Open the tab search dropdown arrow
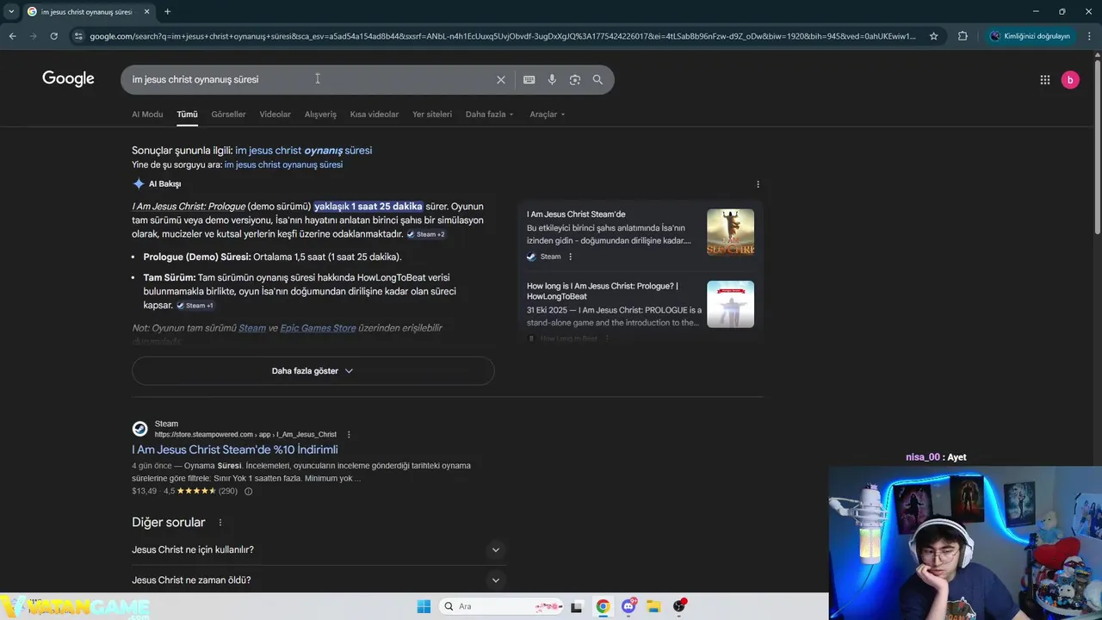The width and height of the screenshot is (1102, 620). (11, 11)
